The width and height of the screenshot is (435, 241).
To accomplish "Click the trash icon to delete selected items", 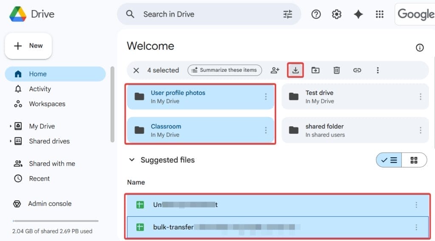I will [x=336, y=70].
